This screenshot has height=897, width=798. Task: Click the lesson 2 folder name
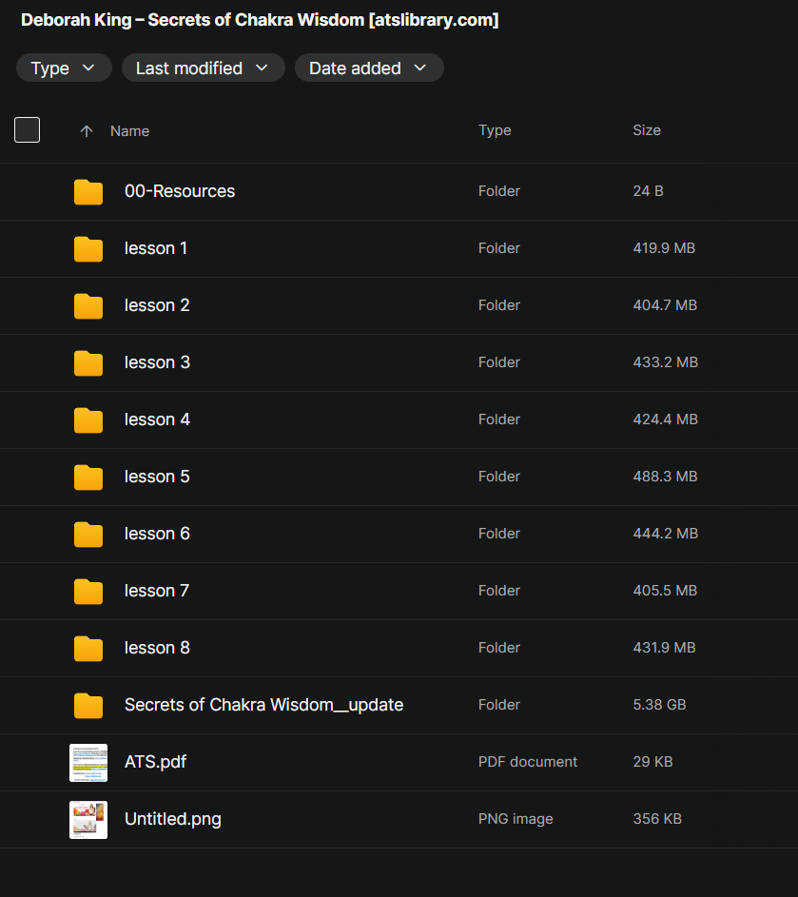pyautogui.click(x=157, y=305)
